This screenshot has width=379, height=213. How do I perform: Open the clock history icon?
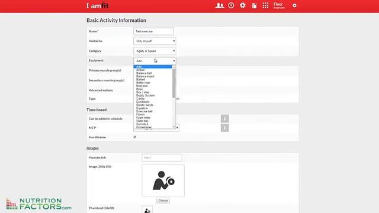231,5
